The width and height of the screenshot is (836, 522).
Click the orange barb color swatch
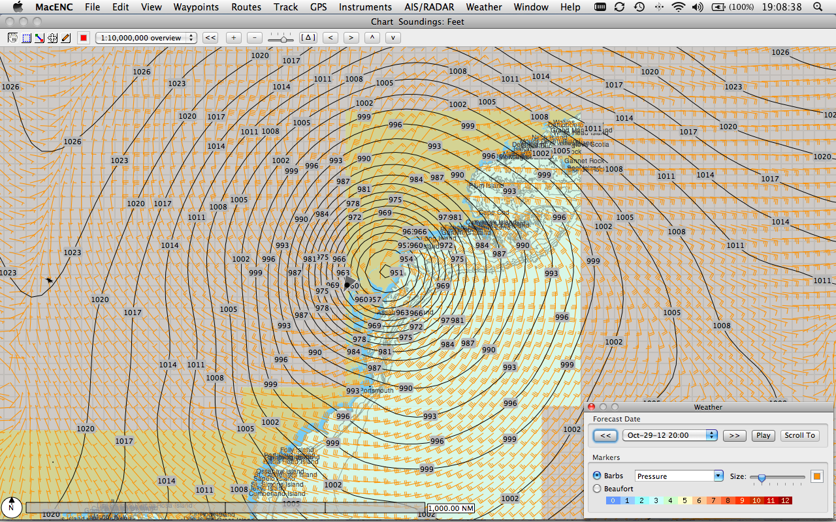(817, 476)
